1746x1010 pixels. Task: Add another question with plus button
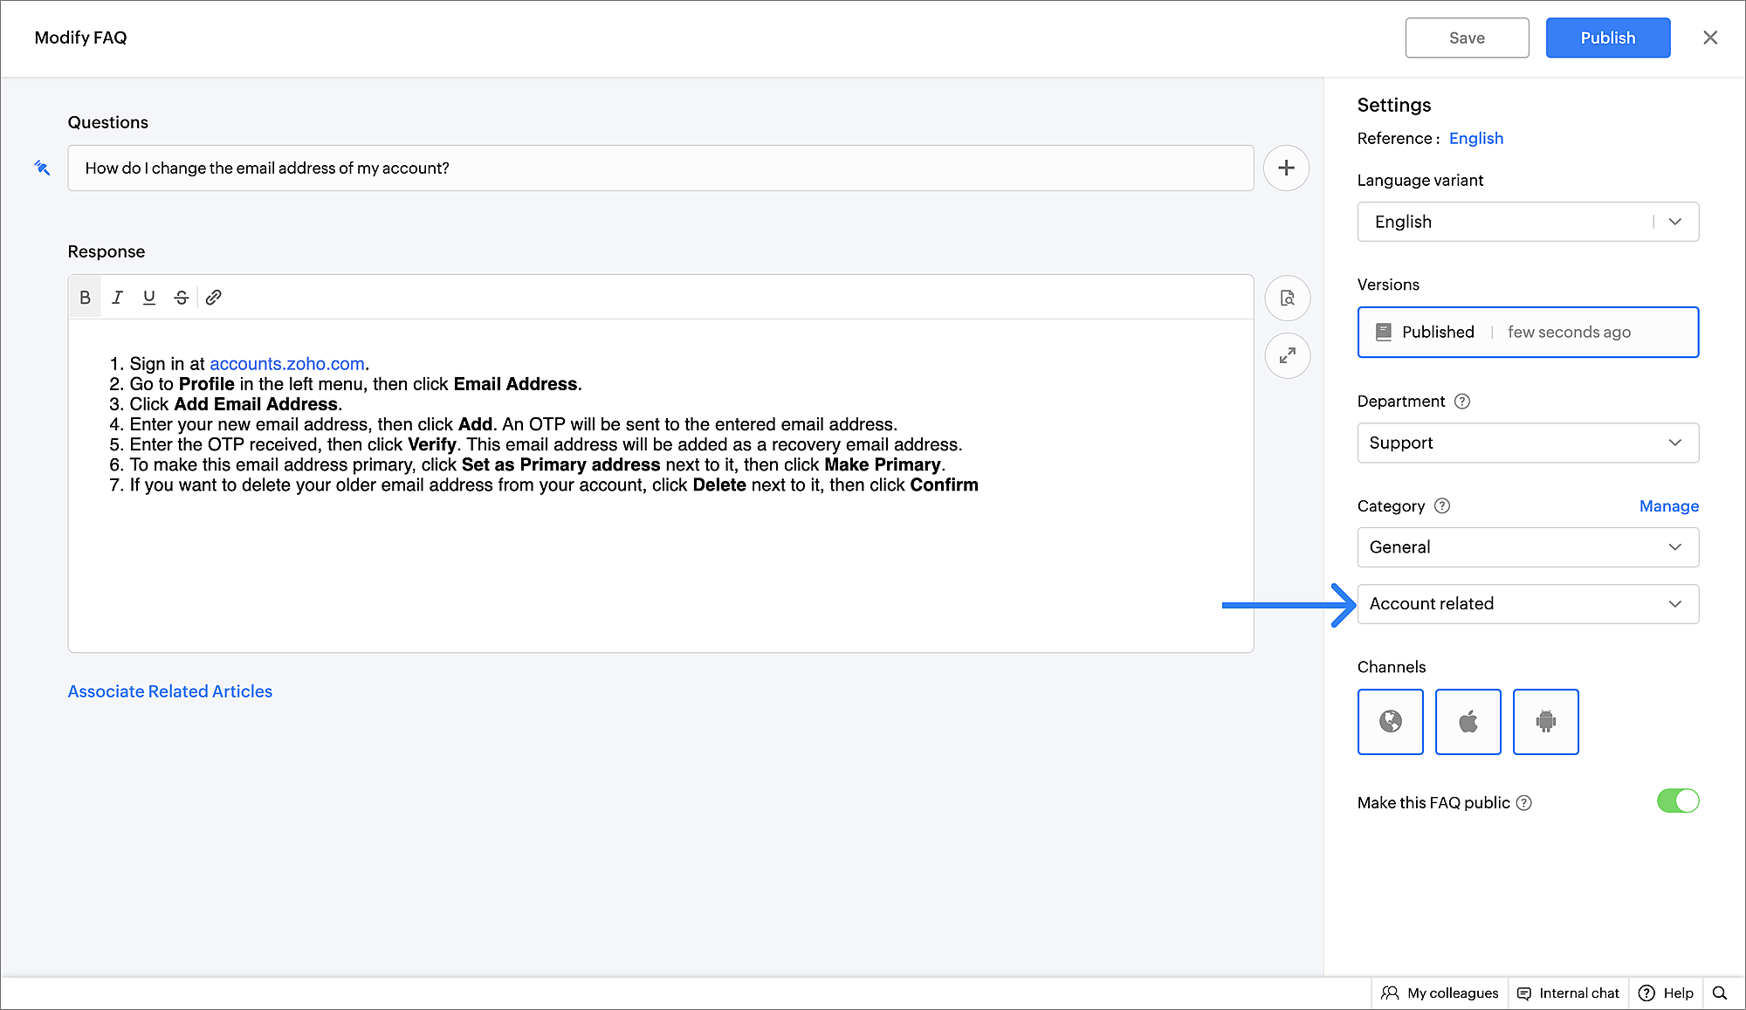pyautogui.click(x=1286, y=168)
